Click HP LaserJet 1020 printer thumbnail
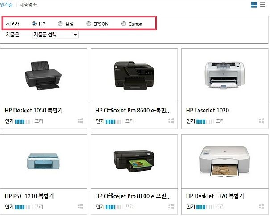The height and width of the screenshot is (216, 270). [x=225, y=75]
